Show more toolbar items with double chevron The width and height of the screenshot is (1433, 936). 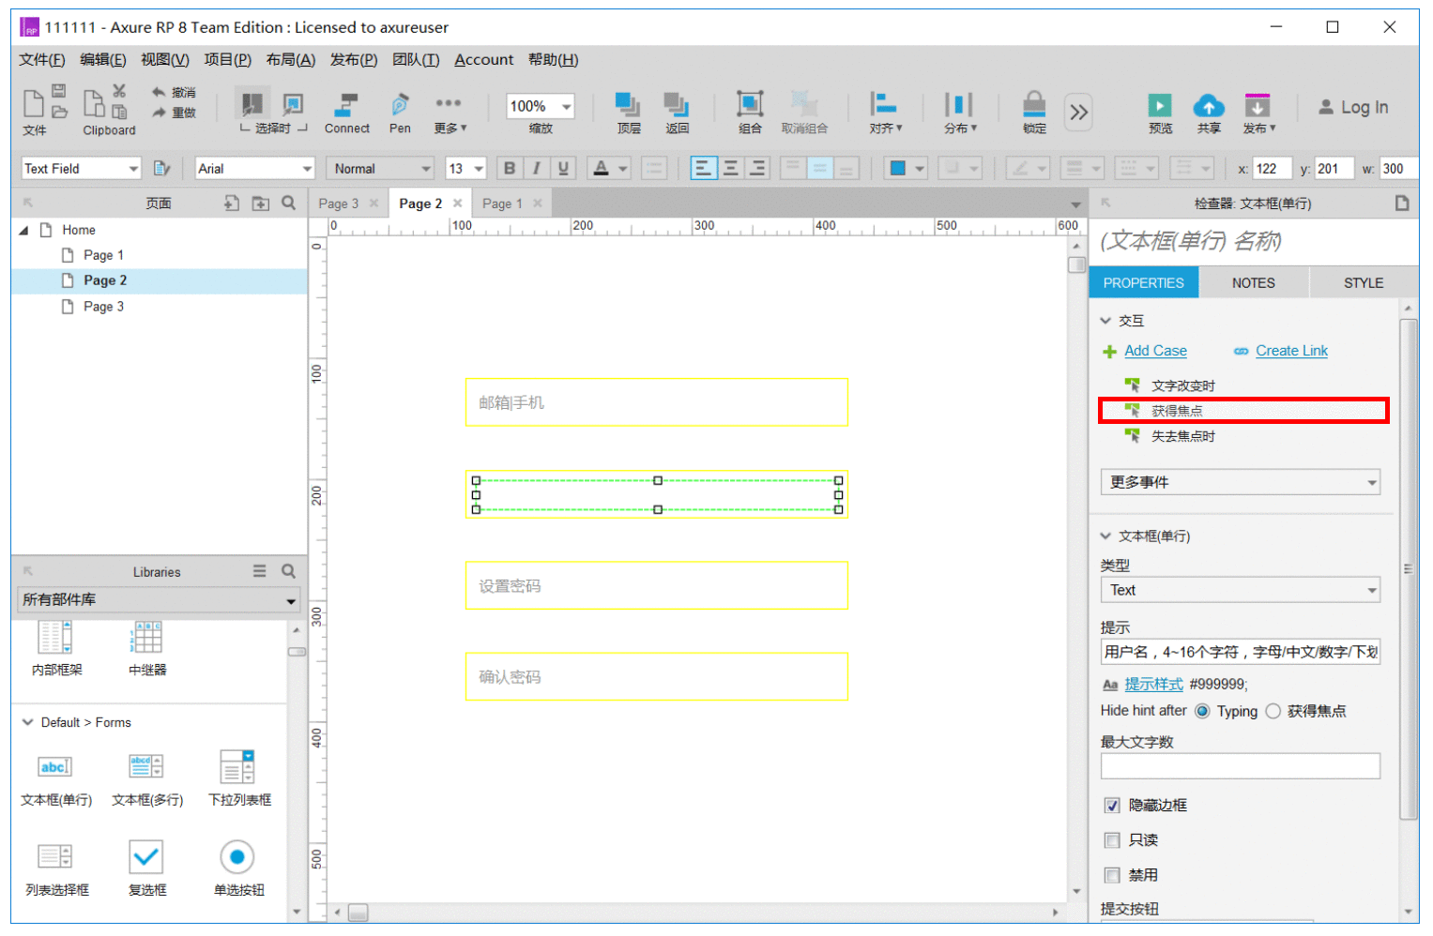pos(1078,113)
